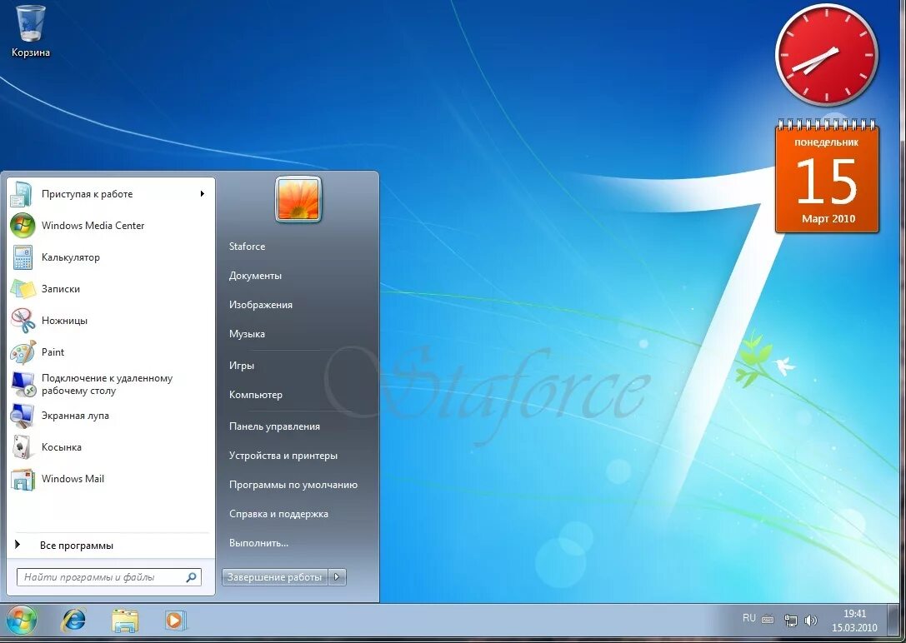906x643 pixels.
Task: Open shutdown options arrow next to Завершение работы
Action: (x=338, y=576)
